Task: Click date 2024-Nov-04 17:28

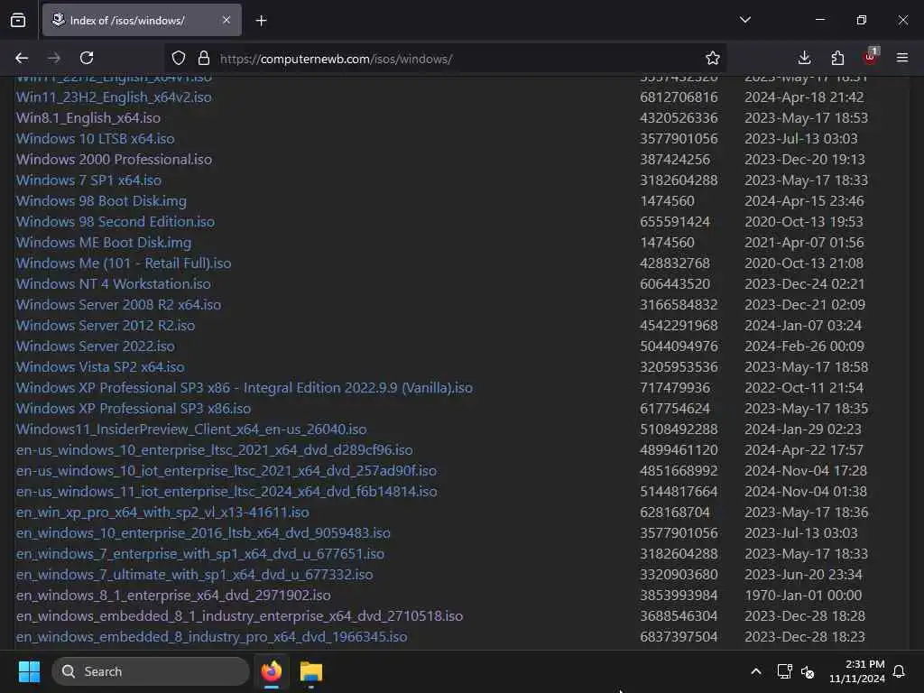Action: [806, 471]
